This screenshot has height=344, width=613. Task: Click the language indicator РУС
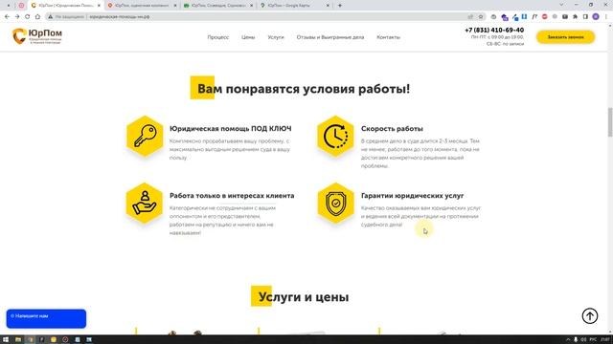pos(593,340)
